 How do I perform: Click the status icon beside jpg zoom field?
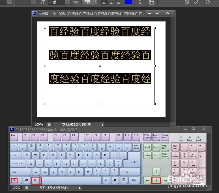click(27, 188)
